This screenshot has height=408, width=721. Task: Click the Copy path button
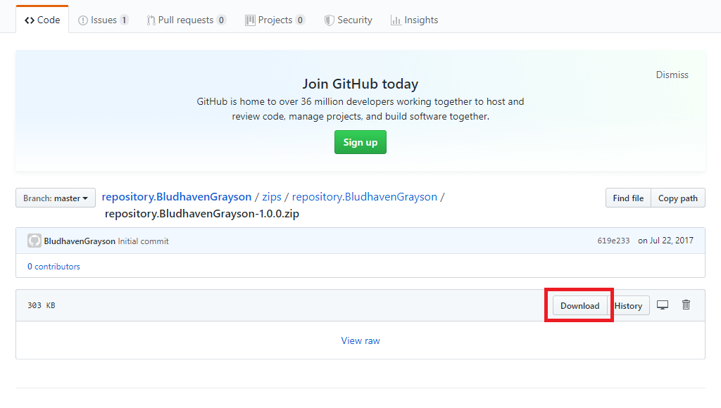point(678,198)
